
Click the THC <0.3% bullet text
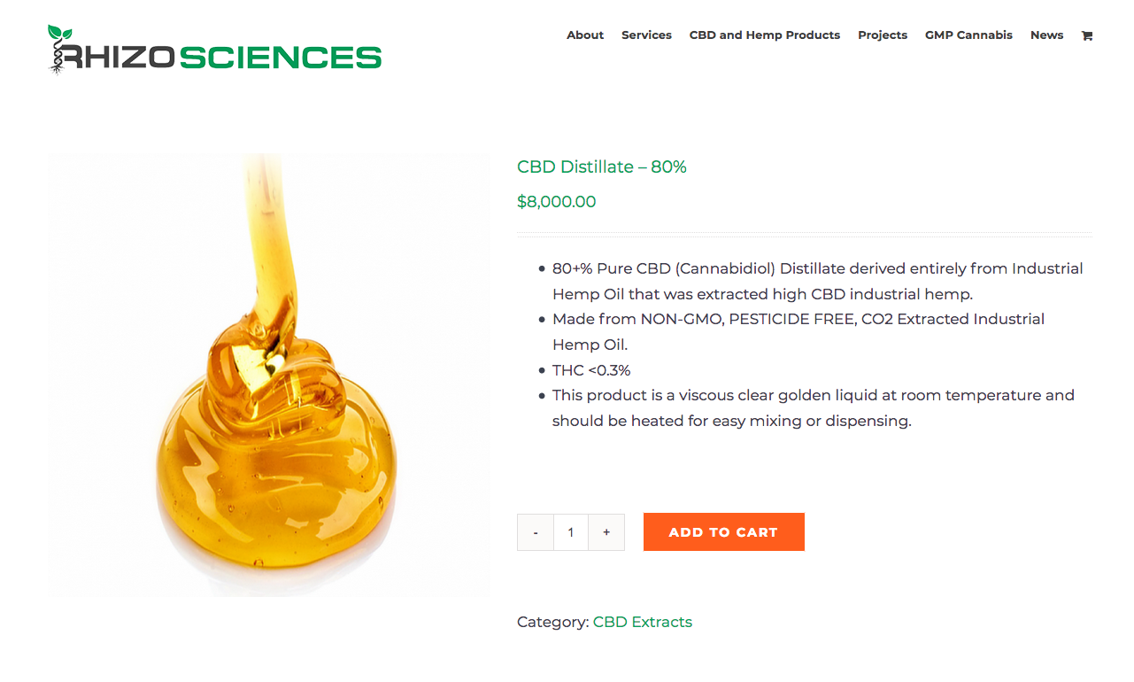[591, 370]
